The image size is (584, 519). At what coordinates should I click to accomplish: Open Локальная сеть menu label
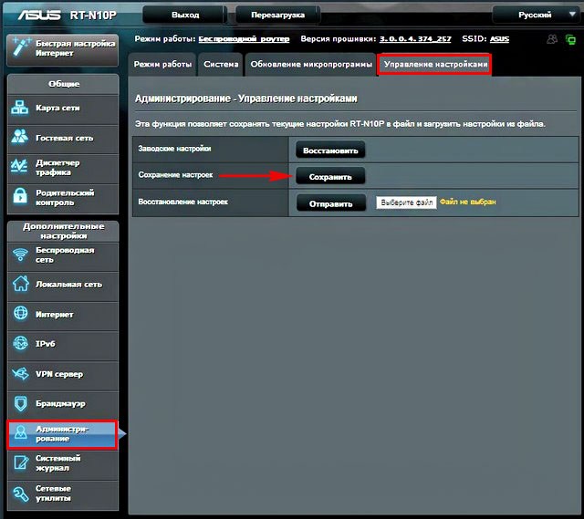[69, 284]
